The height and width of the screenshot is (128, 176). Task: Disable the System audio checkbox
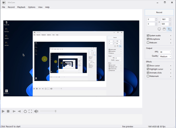[x=148, y=36]
